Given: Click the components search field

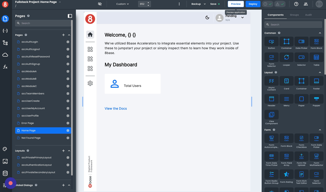Looking at the screenshot, I should pyautogui.click(x=294, y=25).
